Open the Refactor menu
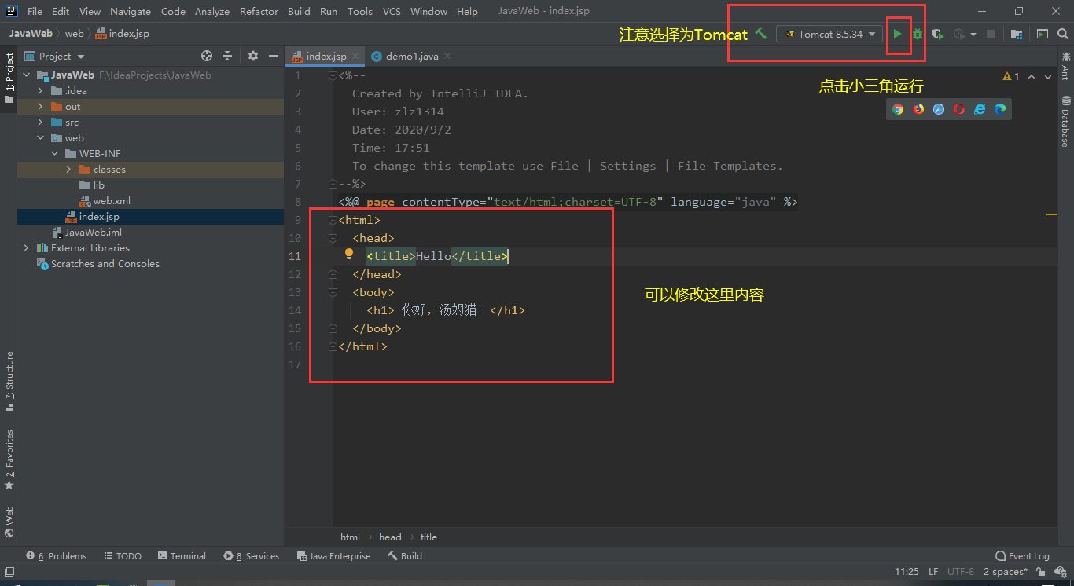The height and width of the screenshot is (586, 1074). tap(259, 11)
